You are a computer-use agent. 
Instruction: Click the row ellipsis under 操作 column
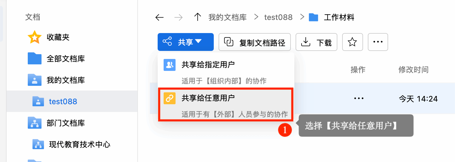point(359,98)
